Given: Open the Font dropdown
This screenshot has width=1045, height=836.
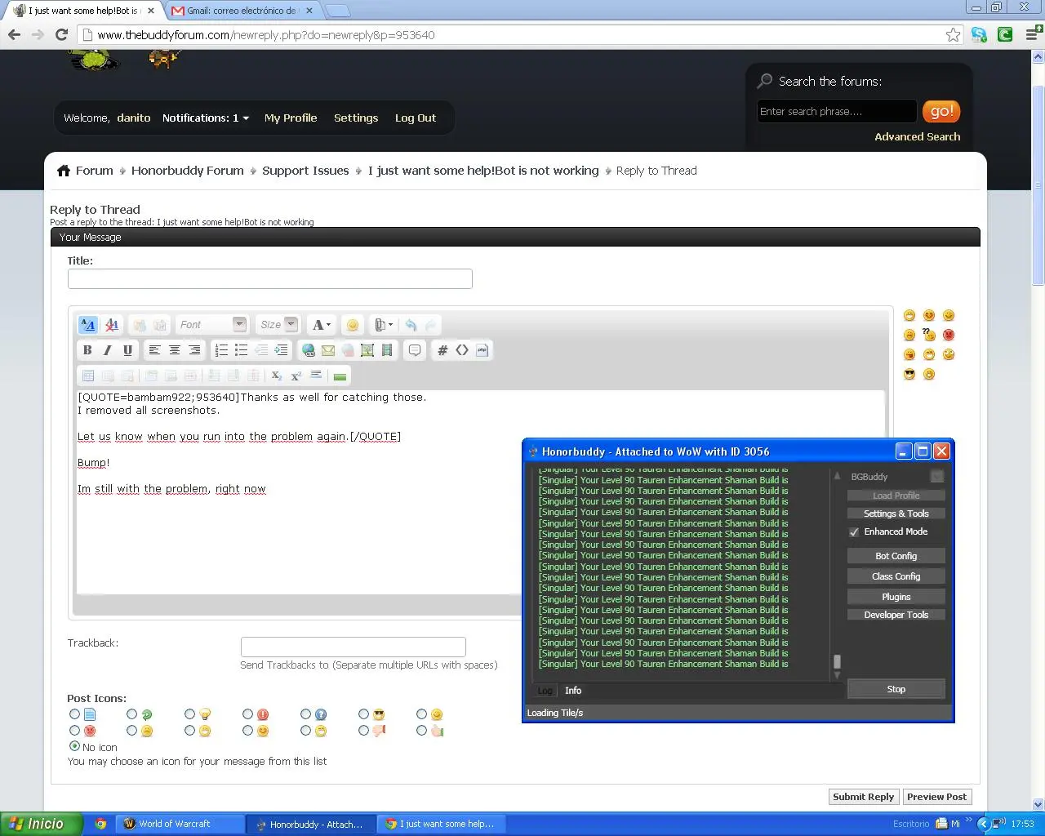Looking at the screenshot, I should [212, 325].
